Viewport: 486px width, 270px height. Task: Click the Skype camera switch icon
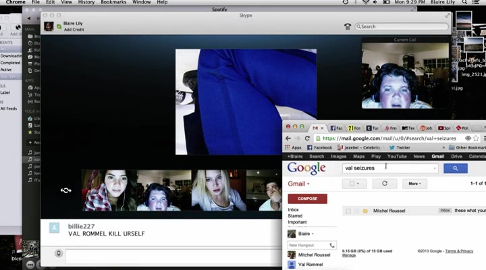tap(65, 190)
